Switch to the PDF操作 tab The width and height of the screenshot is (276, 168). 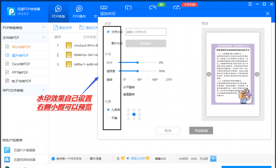(79, 12)
